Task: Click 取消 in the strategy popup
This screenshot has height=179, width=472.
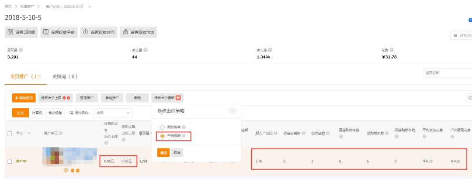Action: pyautogui.click(x=177, y=152)
